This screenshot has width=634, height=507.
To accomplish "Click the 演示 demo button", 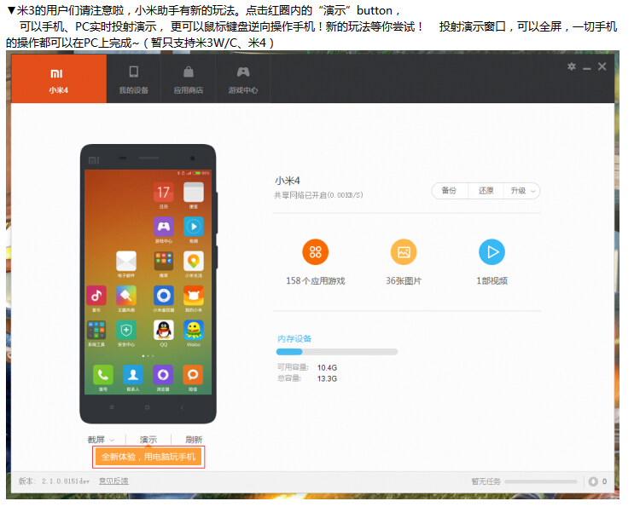I will tap(148, 440).
